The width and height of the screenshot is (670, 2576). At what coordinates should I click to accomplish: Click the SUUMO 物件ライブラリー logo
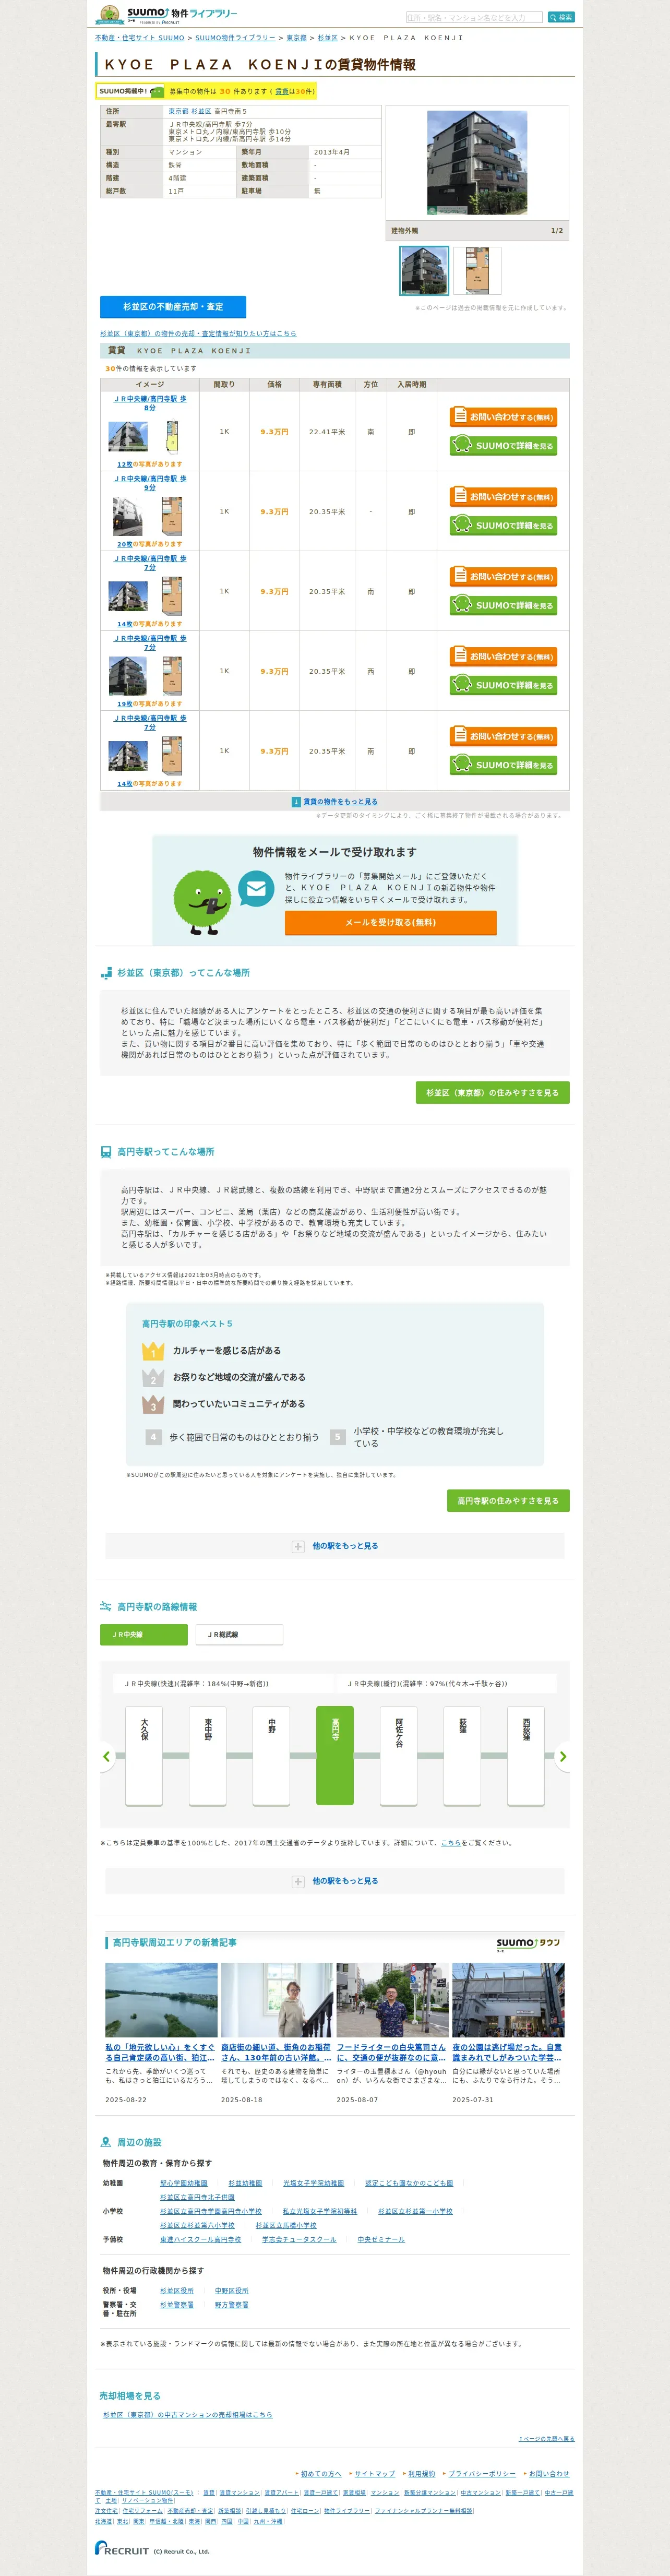click(167, 15)
